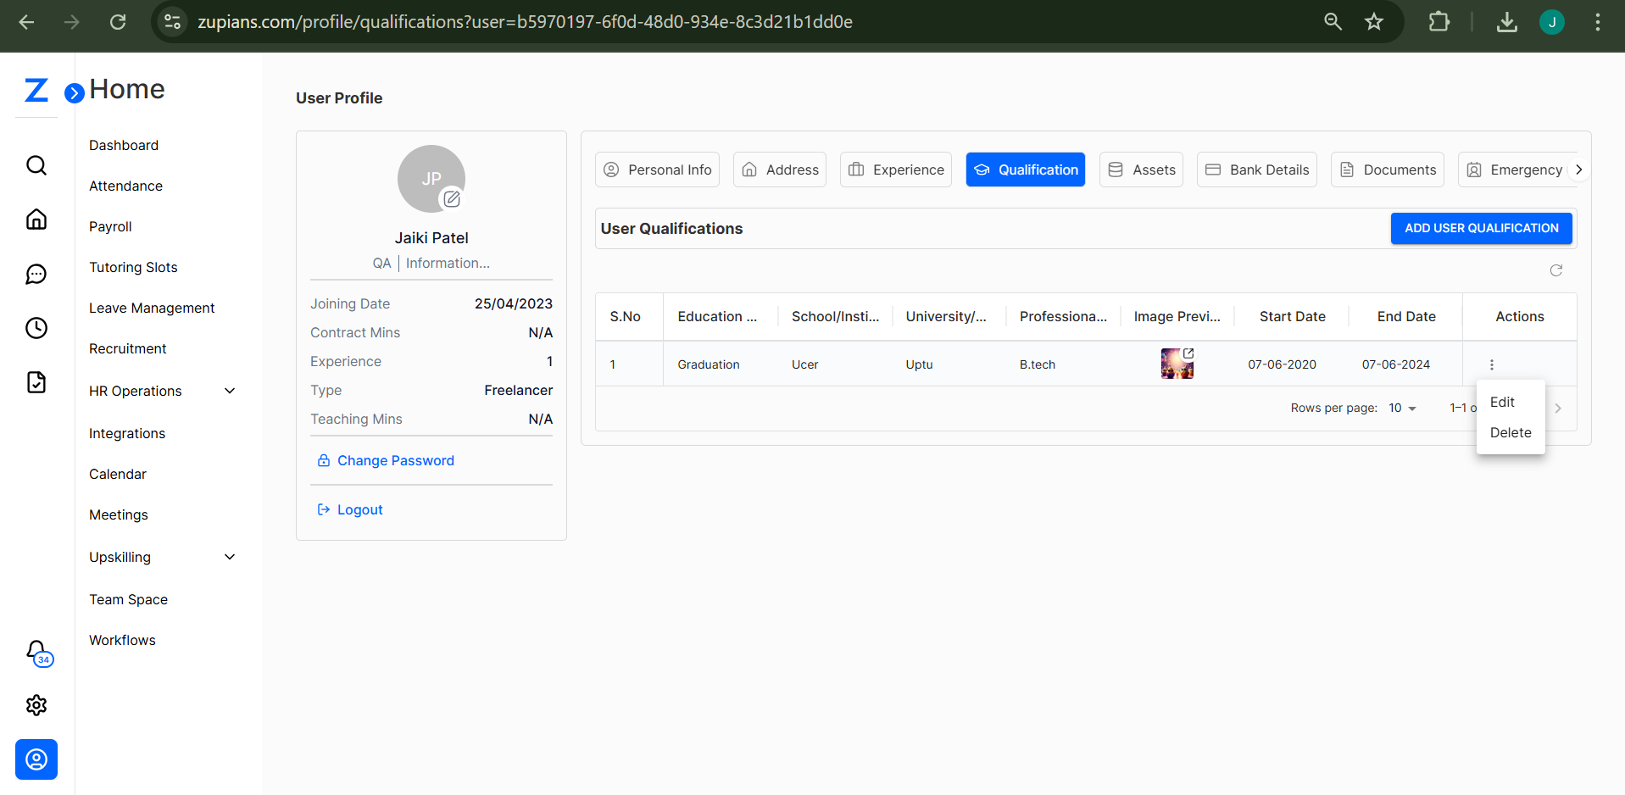Click the Change Password link
This screenshot has height=795, width=1625.
(395, 460)
